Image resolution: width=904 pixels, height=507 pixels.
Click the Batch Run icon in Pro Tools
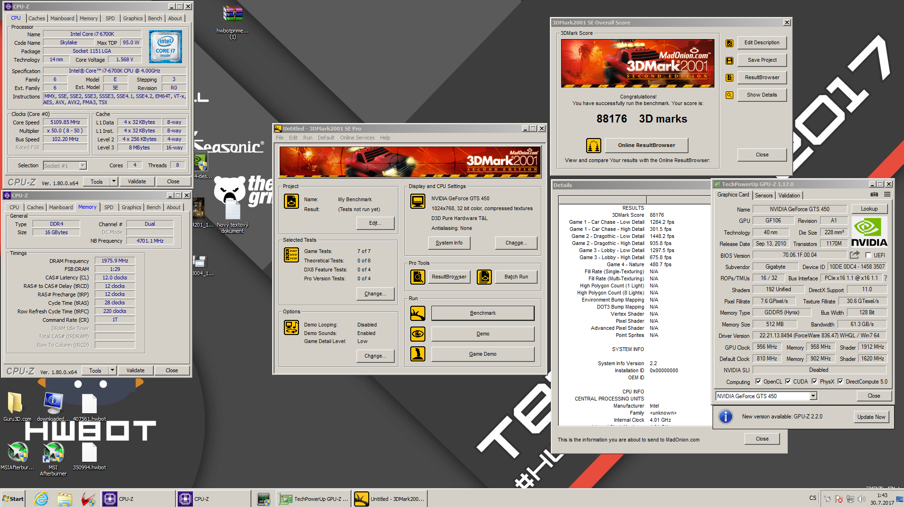coord(484,277)
